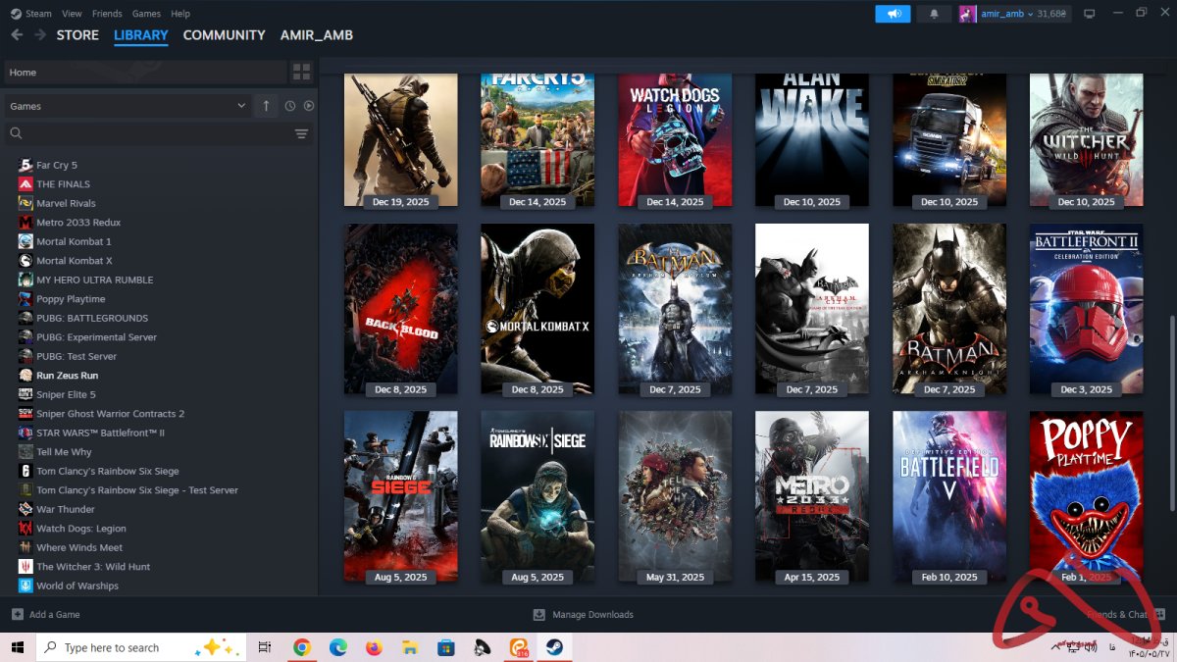Select MY HERO ULTRA RUMBLE in the list
The height and width of the screenshot is (662, 1177).
94,280
